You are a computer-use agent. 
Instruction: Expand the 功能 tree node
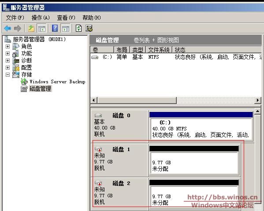click(7, 53)
